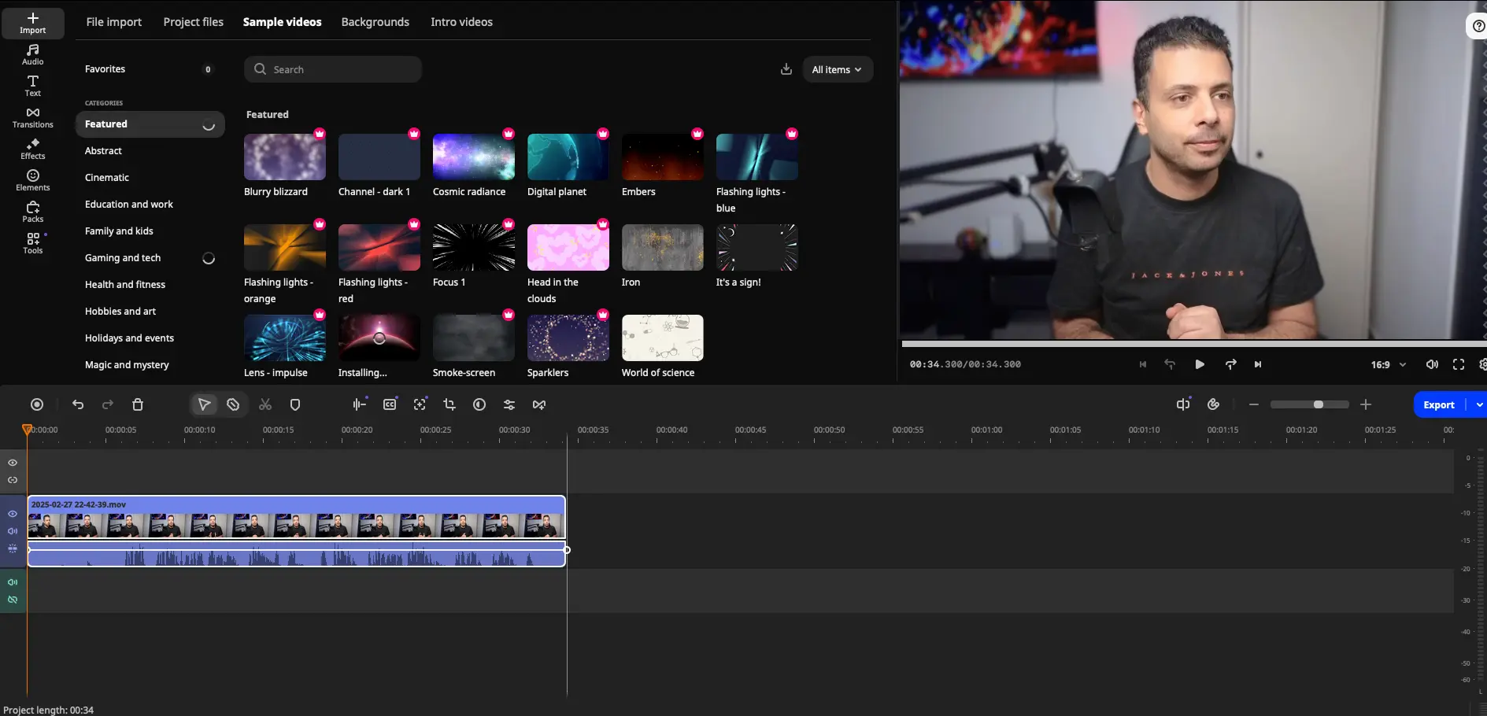Viewport: 1487px width, 716px height.
Task: Open the Transitions panel in the sidebar
Action: [32, 116]
